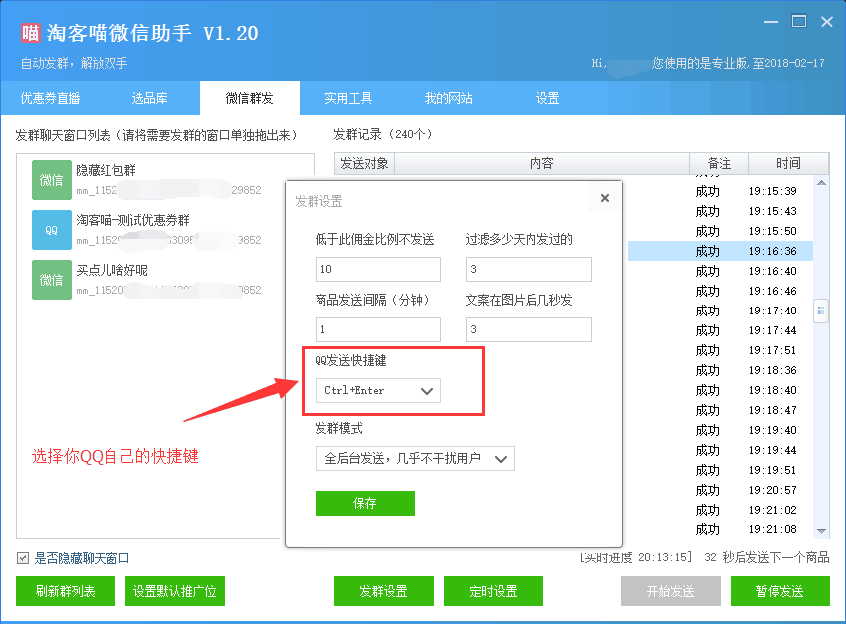This screenshot has width=846, height=624.
Task: Click WeChat icon beside 隐藏红包群
Action: click(51, 180)
